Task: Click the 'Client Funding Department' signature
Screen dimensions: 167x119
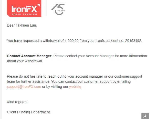Action: pos(28,112)
